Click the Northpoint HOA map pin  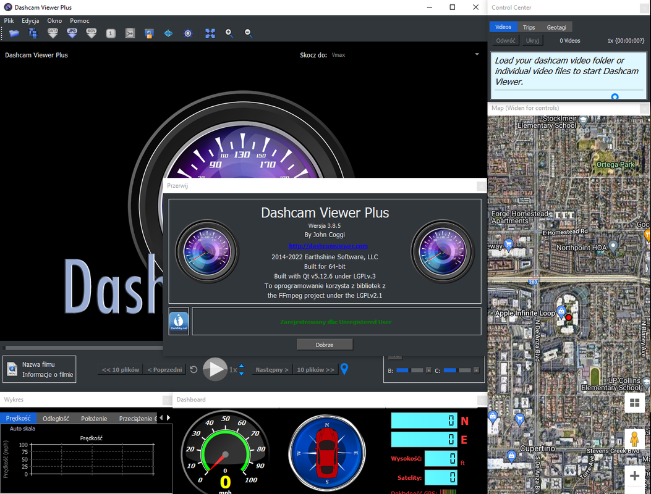coord(613,247)
